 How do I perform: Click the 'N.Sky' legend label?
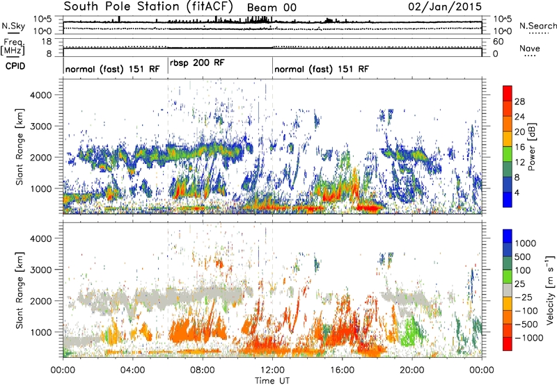point(13,26)
